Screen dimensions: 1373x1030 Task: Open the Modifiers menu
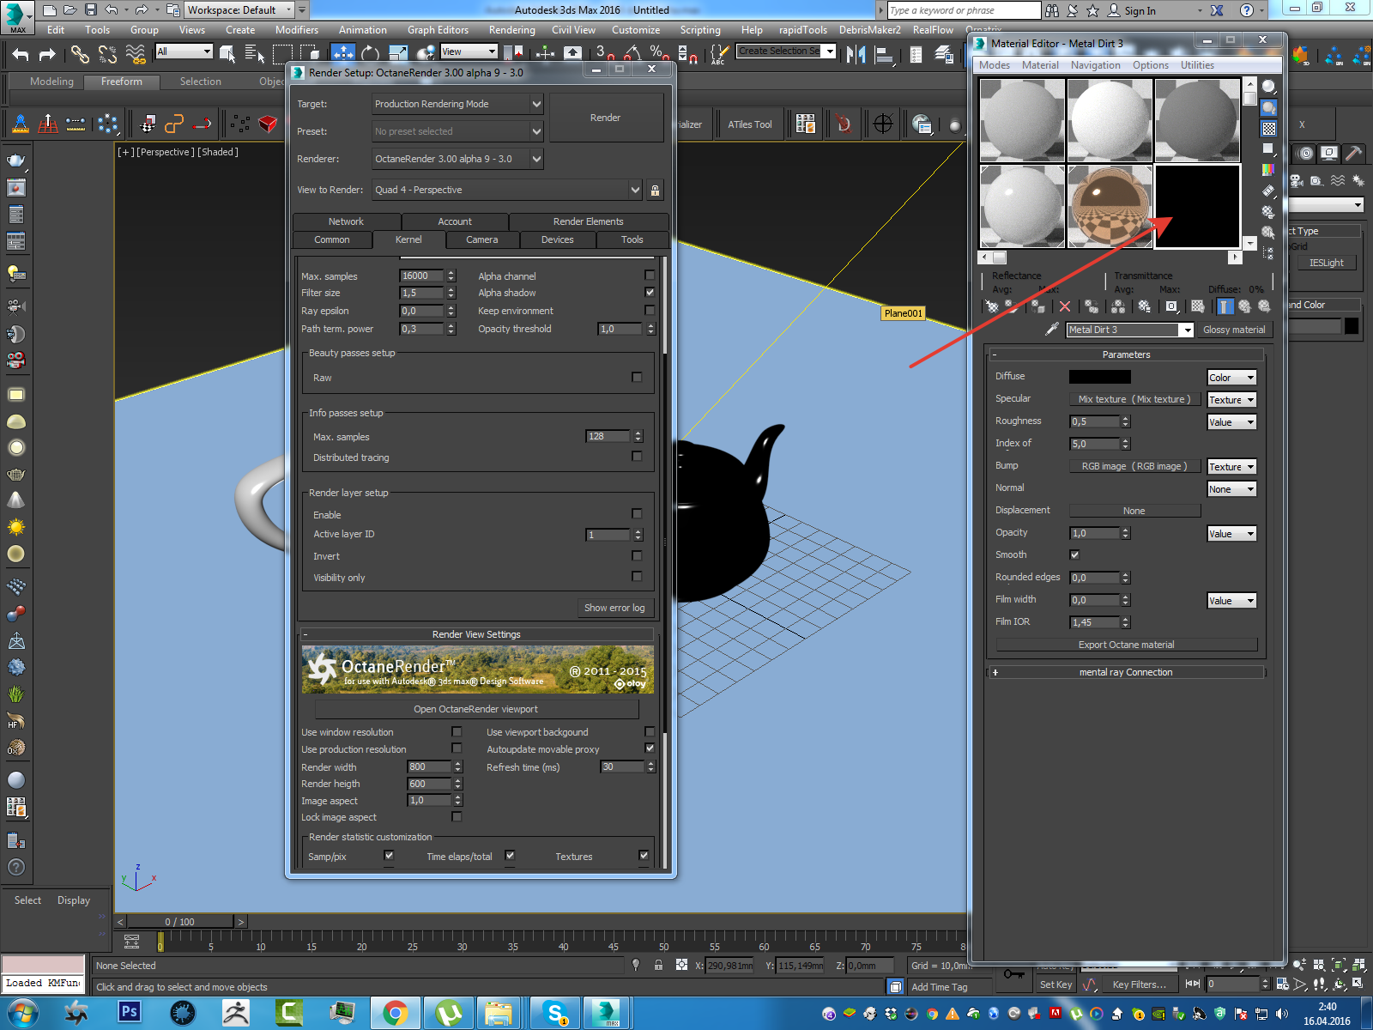click(x=297, y=30)
